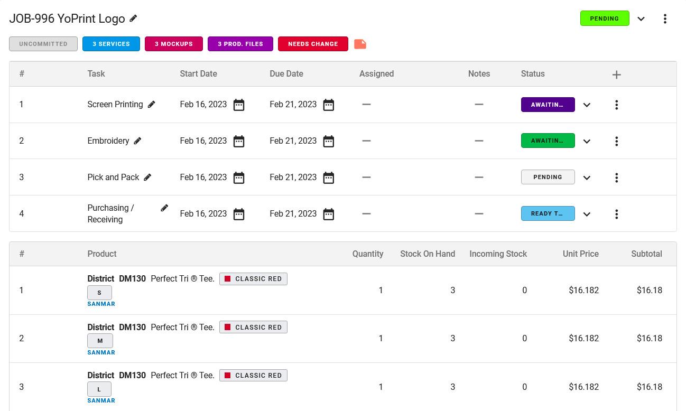This screenshot has height=411, width=686.
Task: Expand the Pick and Pack status dropdown
Action: (587, 178)
